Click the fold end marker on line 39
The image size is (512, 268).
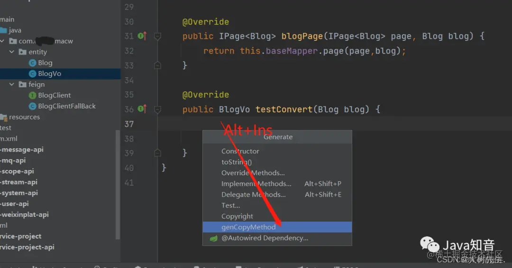pos(157,152)
